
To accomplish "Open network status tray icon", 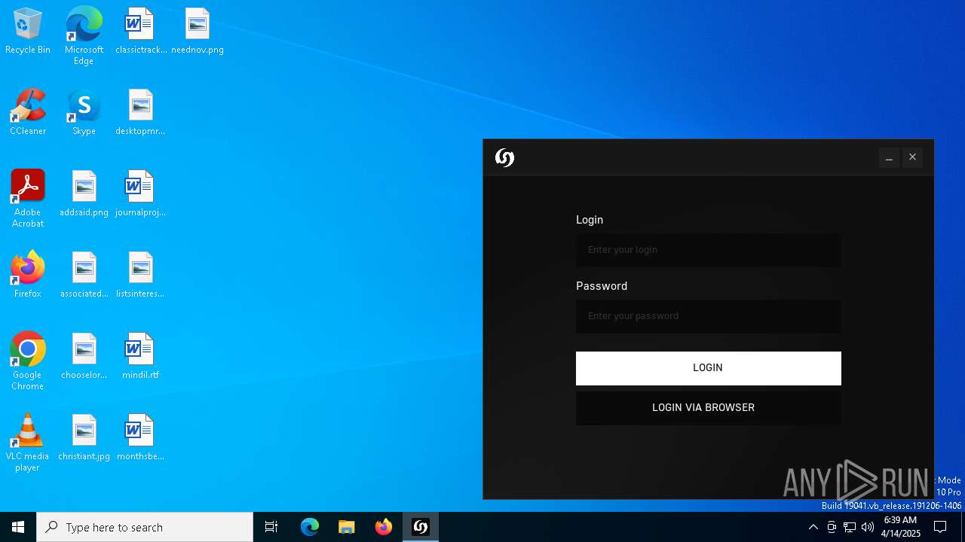I will point(850,527).
